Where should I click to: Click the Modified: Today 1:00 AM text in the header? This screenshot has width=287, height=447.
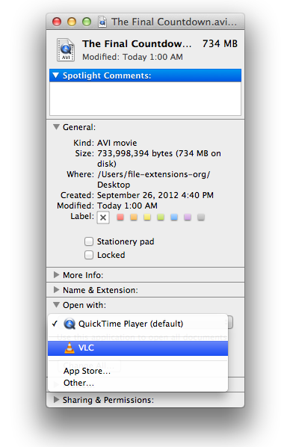(x=132, y=57)
